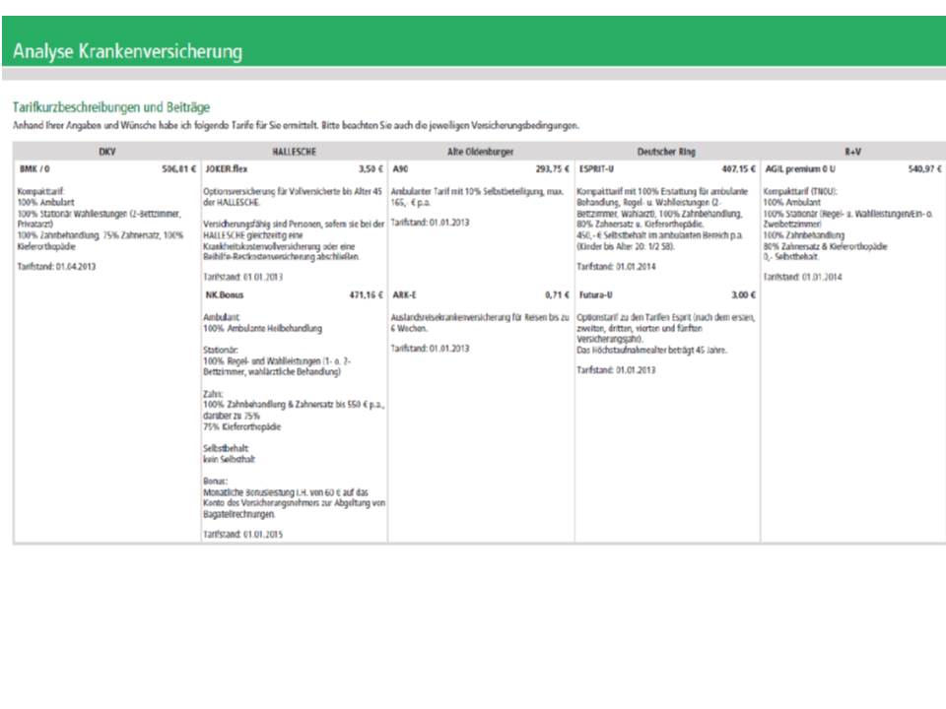This screenshot has height=709, width=946.
Task: Select the '100% Zahnbehandlung' line in the R+V column
Action: pyautogui.click(x=804, y=235)
